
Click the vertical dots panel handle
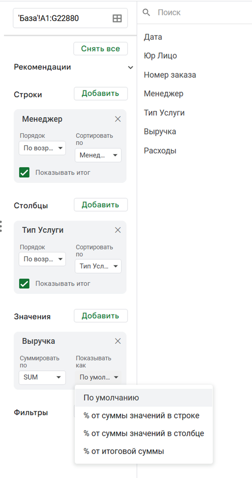coord(2,225)
